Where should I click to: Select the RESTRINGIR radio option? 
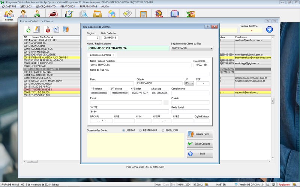pyautogui.click(x=141, y=131)
